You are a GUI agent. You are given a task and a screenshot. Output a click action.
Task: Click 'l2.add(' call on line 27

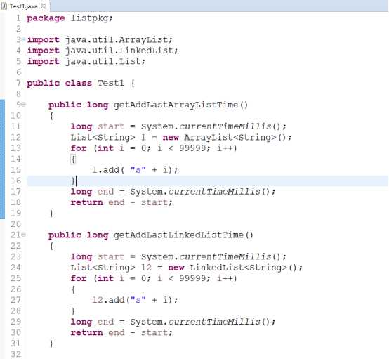(x=111, y=300)
